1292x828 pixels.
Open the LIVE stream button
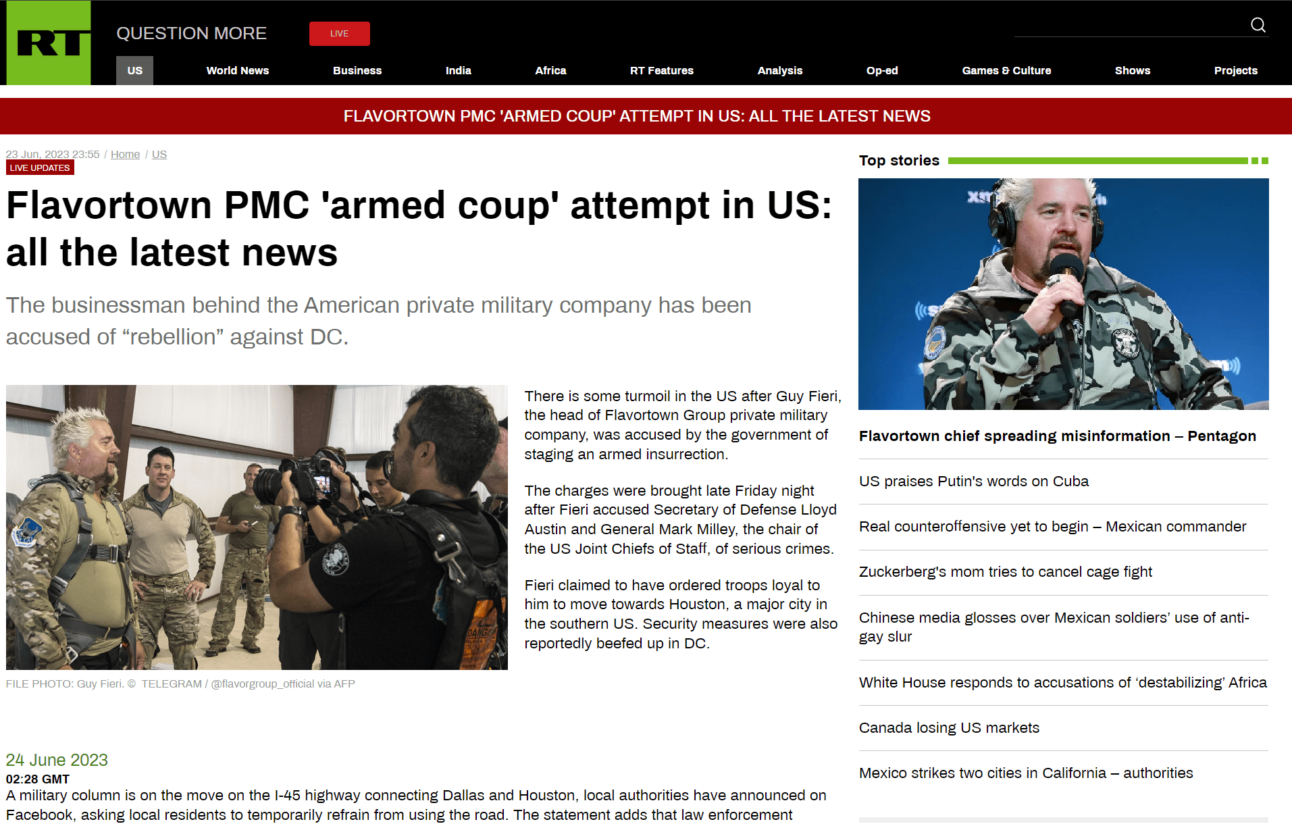339,34
